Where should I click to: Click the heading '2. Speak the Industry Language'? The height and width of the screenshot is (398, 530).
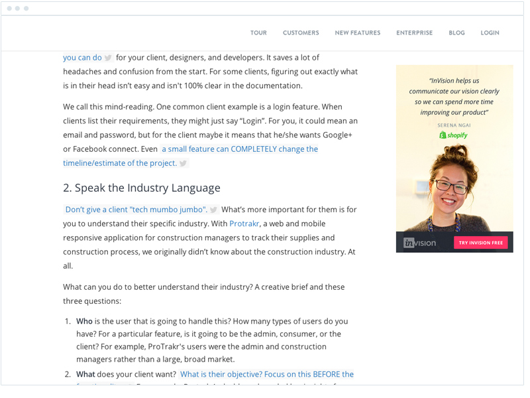click(x=142, y=188)
